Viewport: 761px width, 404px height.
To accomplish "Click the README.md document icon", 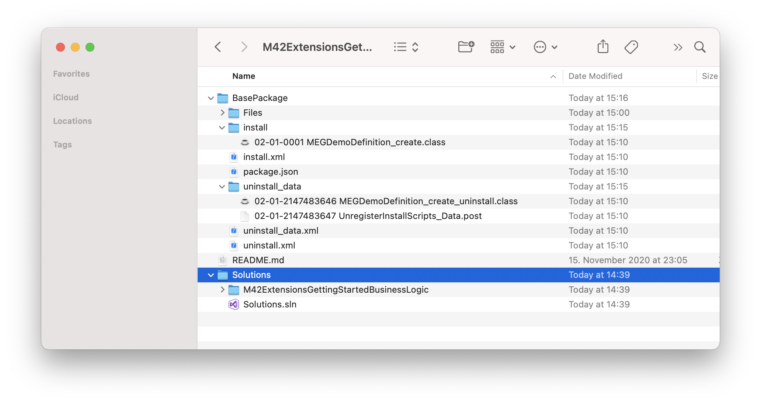I will click(x=222, y=260).
